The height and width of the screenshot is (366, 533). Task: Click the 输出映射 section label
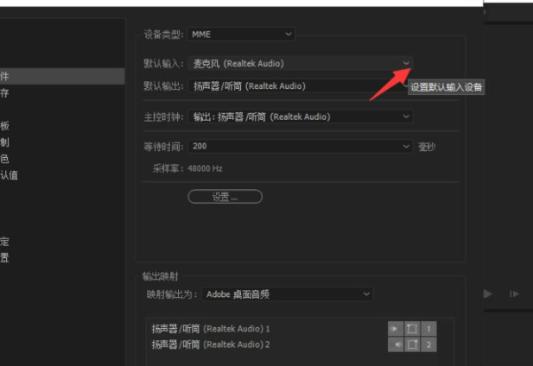coord(160,276)
